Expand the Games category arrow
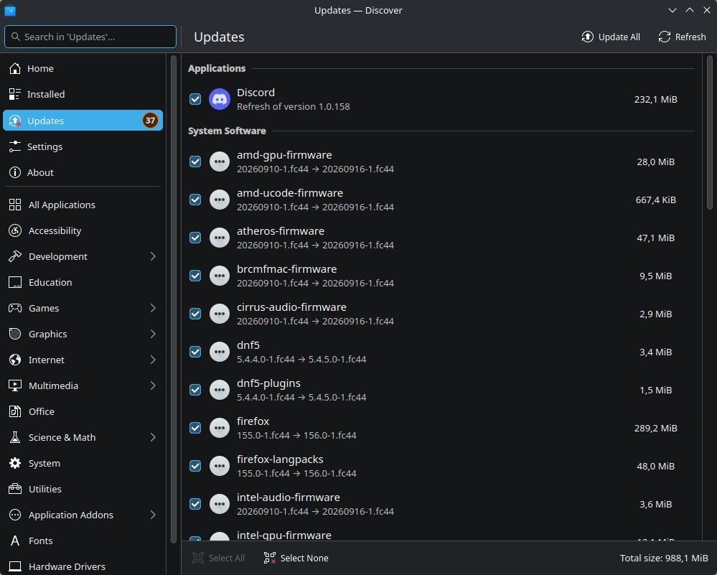The image size is (717, 575). (153, 308)
